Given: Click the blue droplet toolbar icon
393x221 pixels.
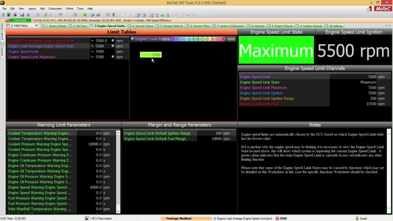Looking at the screenshot, I should coord(28,15).
